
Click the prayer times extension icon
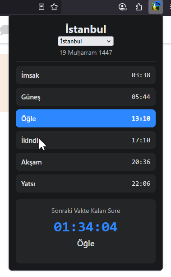pos(156,7)
